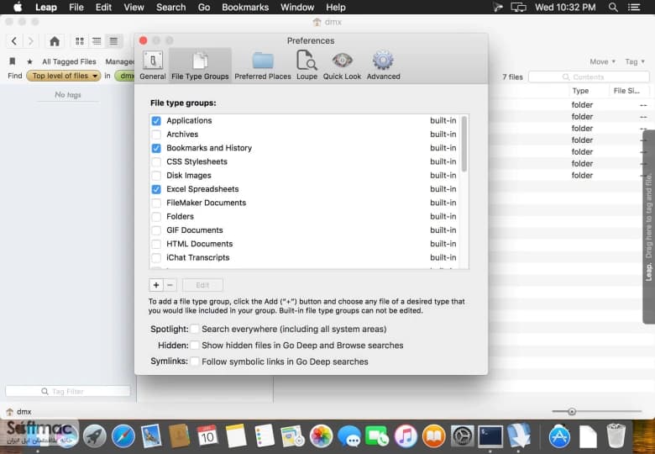Enable the Archives file type group
Screen dimensions: 655x454
click(156, 135)
